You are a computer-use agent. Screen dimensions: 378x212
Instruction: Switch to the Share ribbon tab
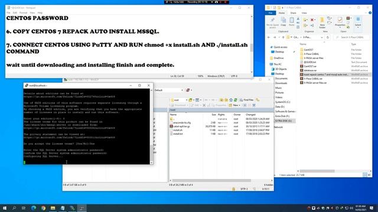[x=293, y=13]
